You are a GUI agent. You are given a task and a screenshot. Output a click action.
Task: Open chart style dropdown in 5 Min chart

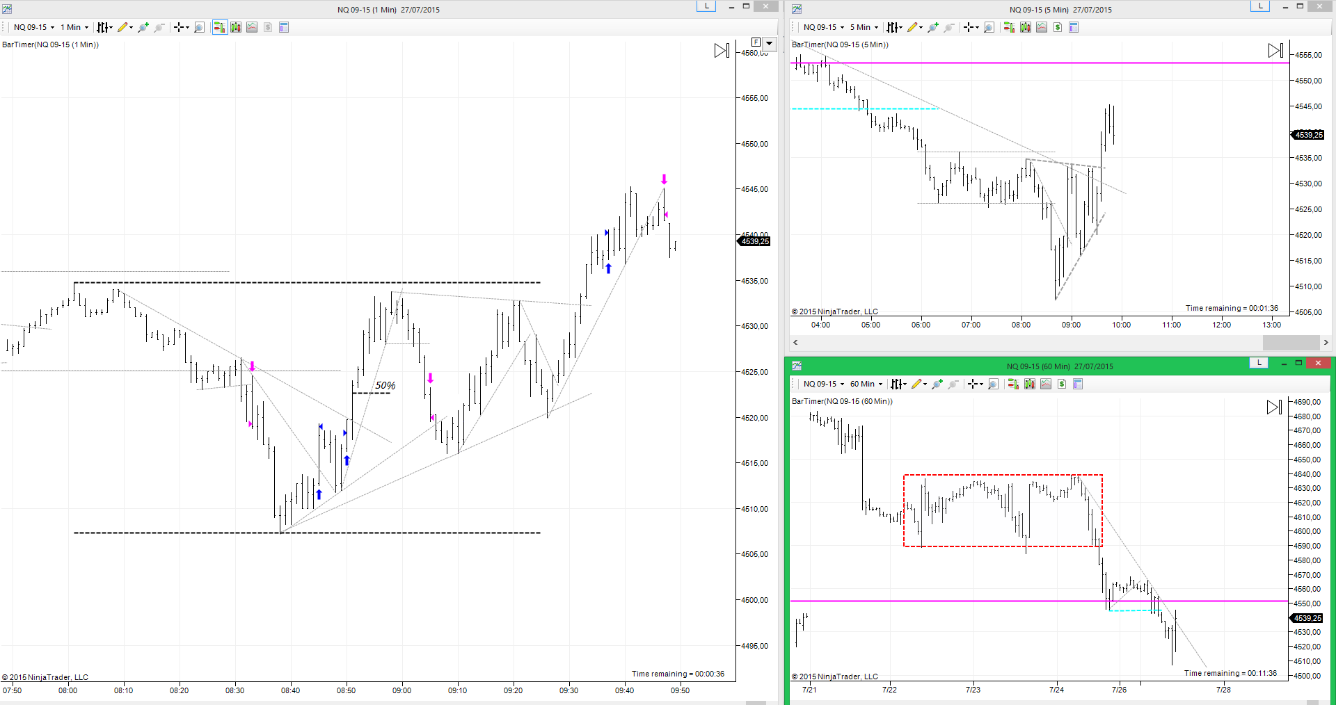894,27
